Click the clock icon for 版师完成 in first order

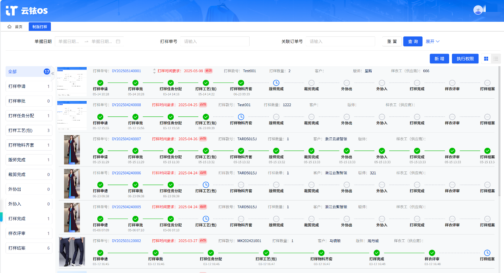coord(276,83)
